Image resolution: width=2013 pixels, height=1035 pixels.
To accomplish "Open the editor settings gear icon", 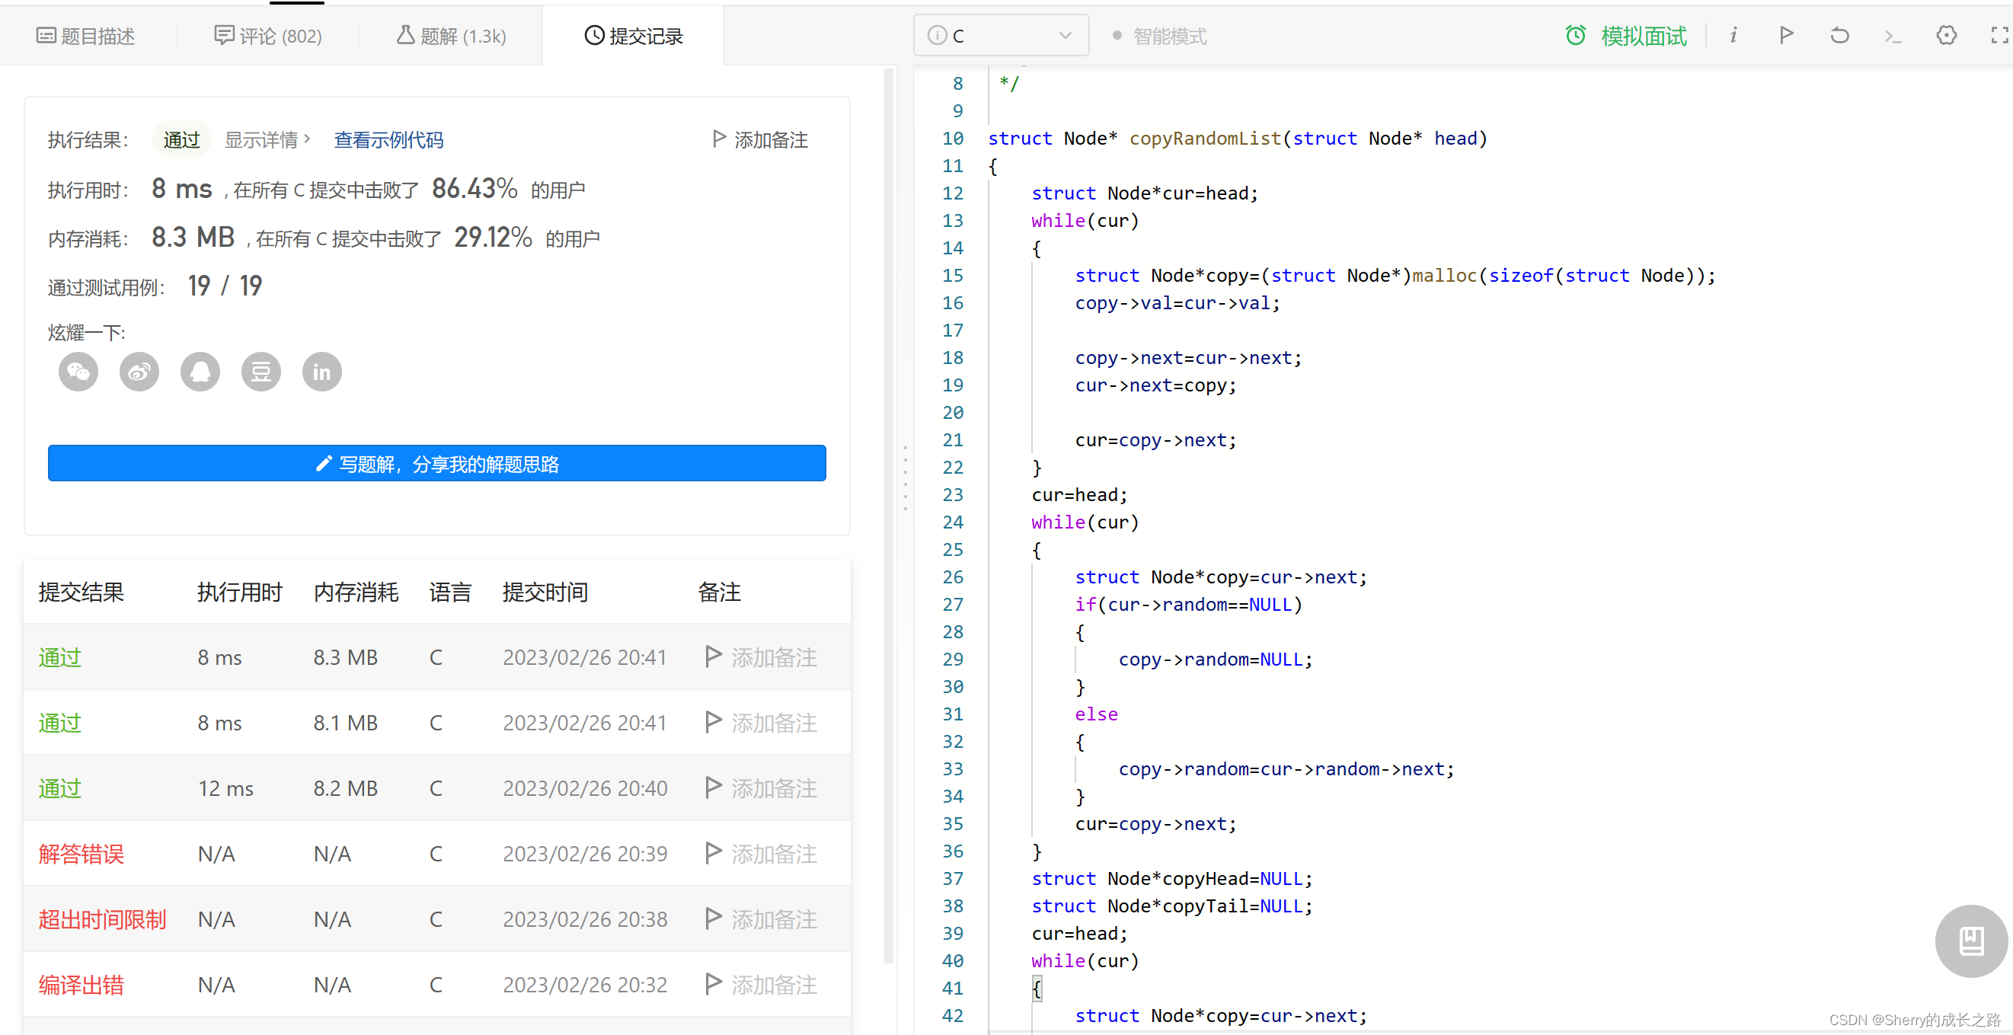I will click(1946, 35).
